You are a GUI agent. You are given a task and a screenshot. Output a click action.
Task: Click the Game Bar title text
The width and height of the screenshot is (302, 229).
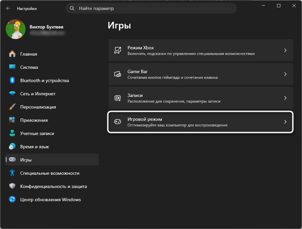(x=138, y=72)
